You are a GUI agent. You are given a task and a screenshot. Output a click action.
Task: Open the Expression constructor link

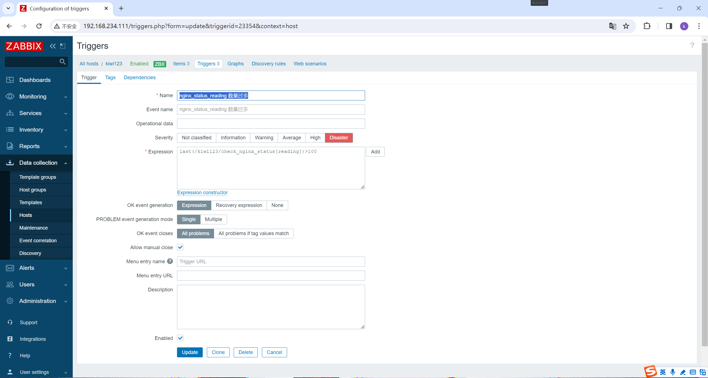[202, 193]
